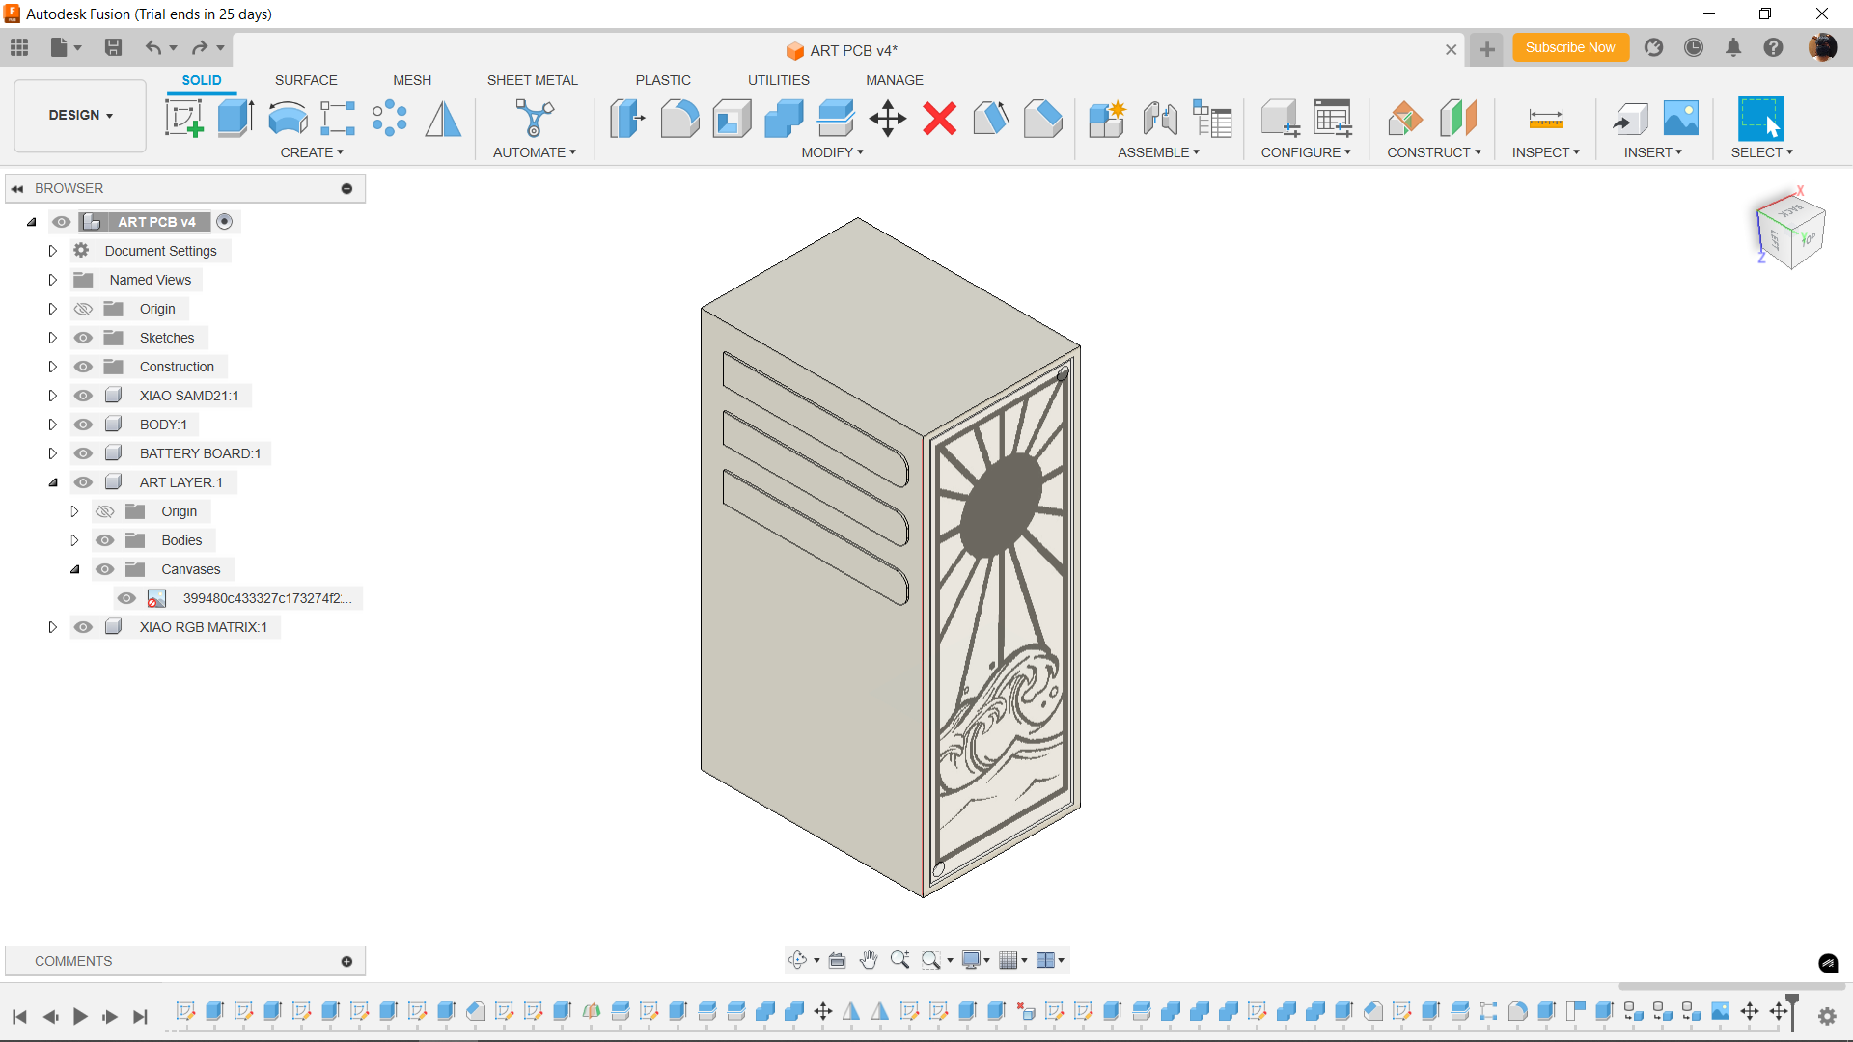The width and height of the screenshot is (1853, 1042).
Task: Click the Measure tool in Inspect
Action: [x=1546, y=119]
